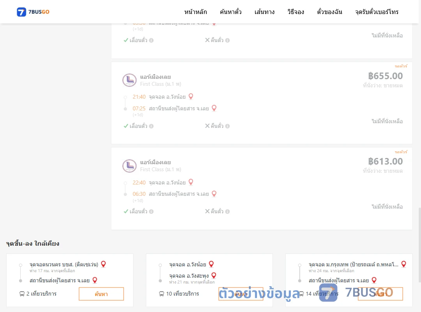Click จุดขึ้น-ลง ใกล้เคียง heading

[33, 243]
